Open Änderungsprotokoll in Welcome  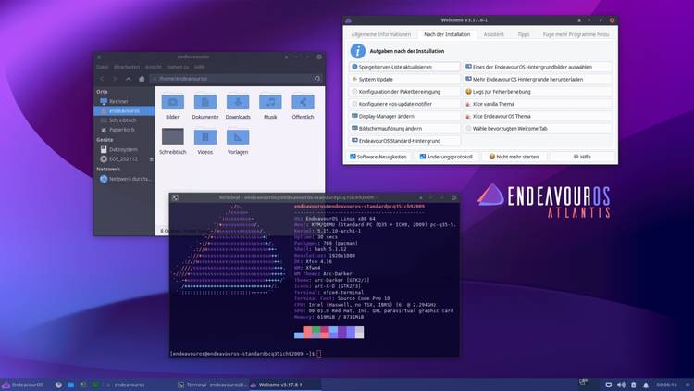[446, 157]
